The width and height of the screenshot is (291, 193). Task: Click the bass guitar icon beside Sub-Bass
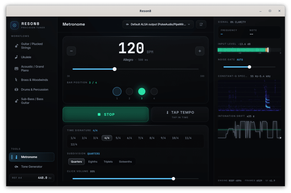click(16, 101)
